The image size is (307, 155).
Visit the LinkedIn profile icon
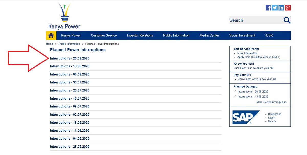click(x=281, y=8)
